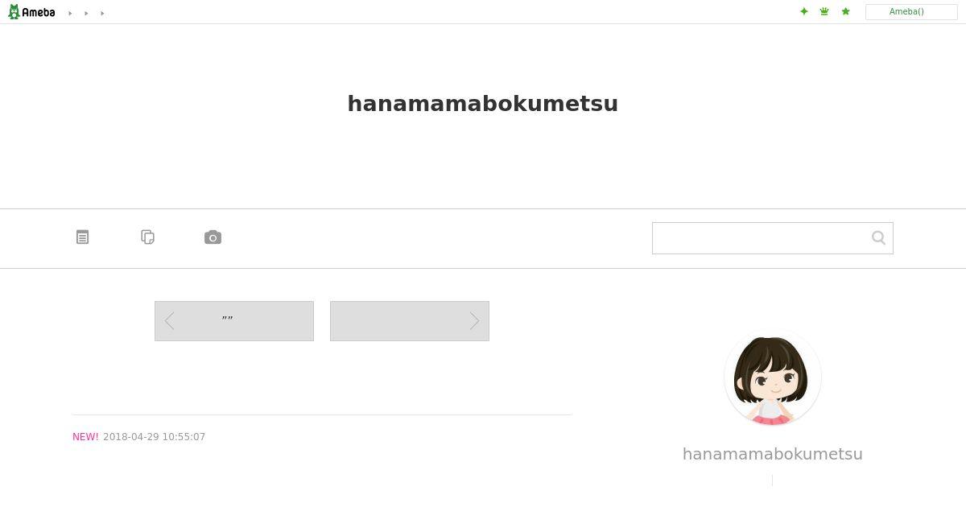Open the hanamamabokumetsu profile name link
Image resolution: width=966 pixels, height=507 pixels.
[772, 454]
